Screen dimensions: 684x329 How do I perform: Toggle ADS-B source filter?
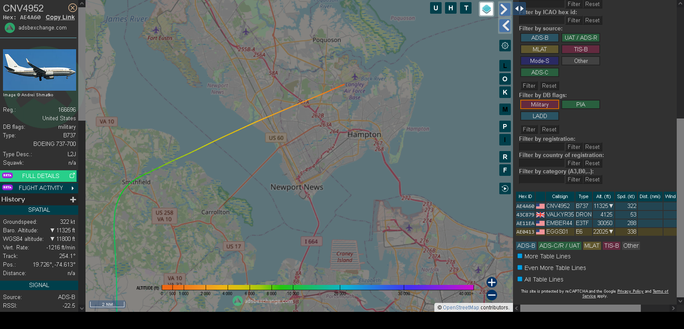point(540,38)
